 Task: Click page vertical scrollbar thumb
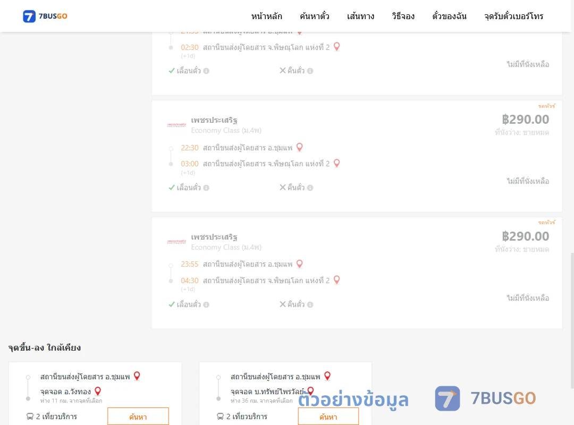pos(572,320)
